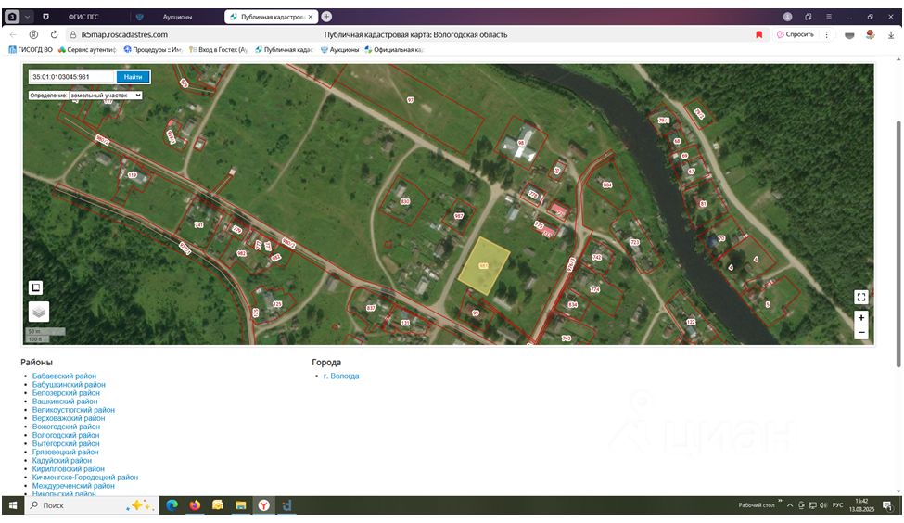Image resolution: width=904 pixels, height=523 pixels.
Task: Open Междуреченский район link
Action: pos(73,486)
